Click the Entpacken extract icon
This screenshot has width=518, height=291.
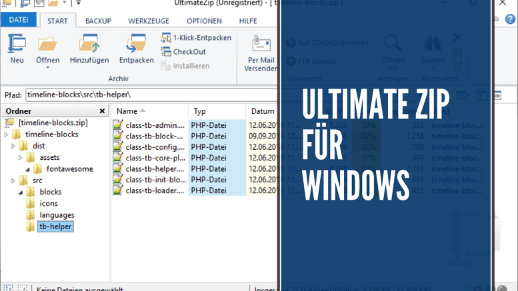click(x=136, y=44)
